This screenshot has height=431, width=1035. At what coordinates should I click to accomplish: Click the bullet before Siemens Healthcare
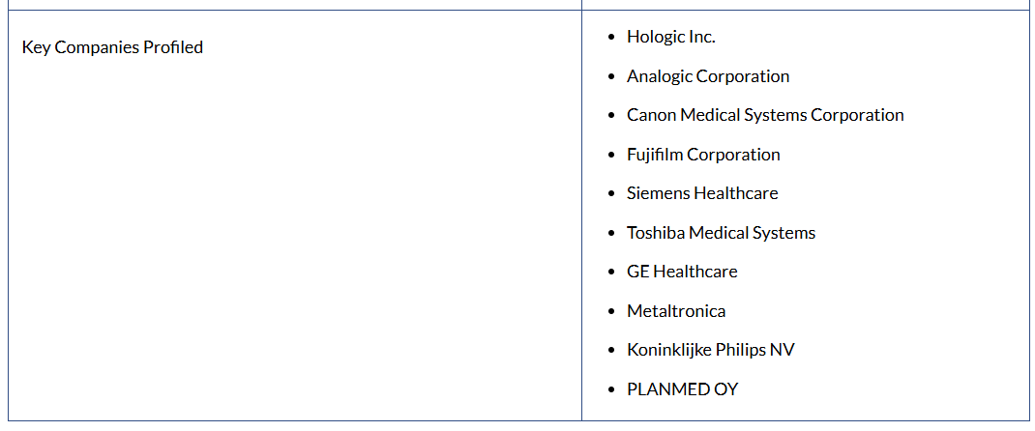coord(610,194)
